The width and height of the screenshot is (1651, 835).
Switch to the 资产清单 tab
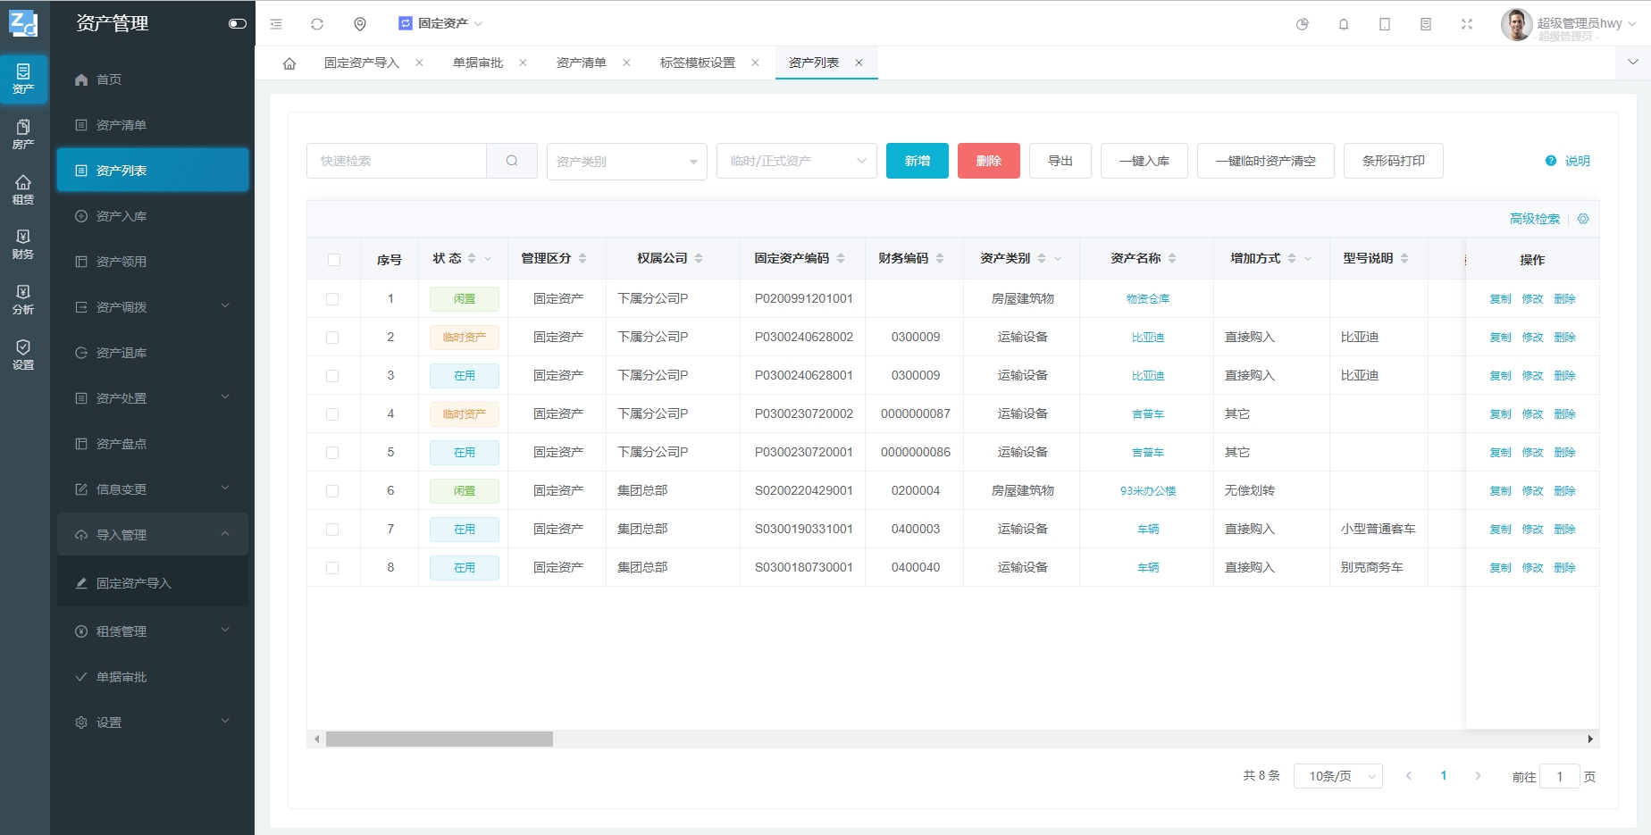coord(581,63)
